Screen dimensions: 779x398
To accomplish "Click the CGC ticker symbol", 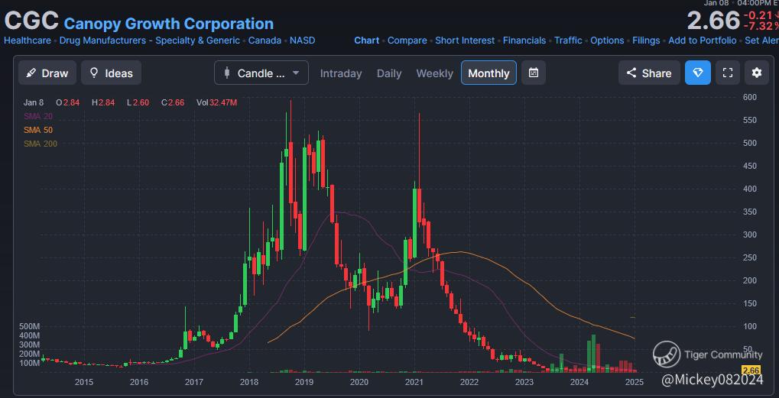I will (32, 22).
